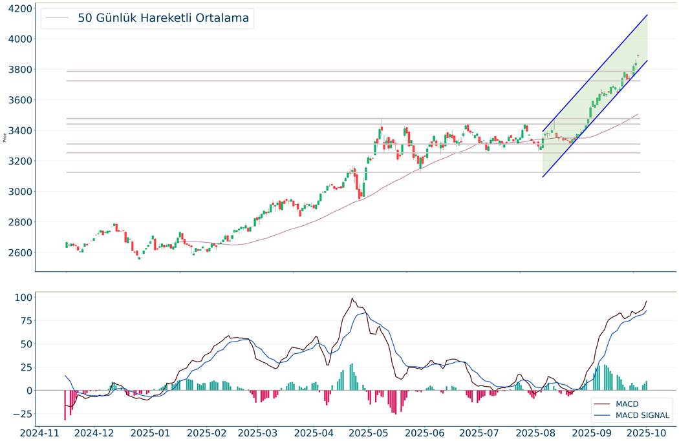Click the 'Price' y-axis title
This screenshot has width=679, height=441.
(5, 137)
